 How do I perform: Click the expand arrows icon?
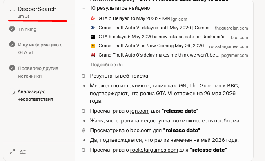(12, 152)
